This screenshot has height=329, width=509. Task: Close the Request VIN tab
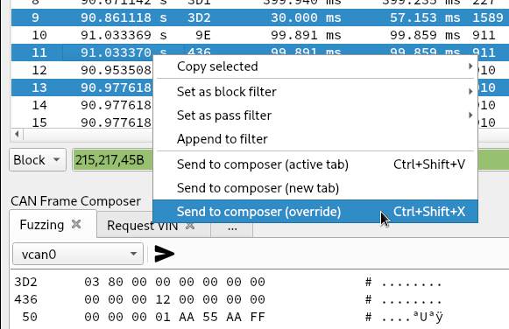pos(190,225)
